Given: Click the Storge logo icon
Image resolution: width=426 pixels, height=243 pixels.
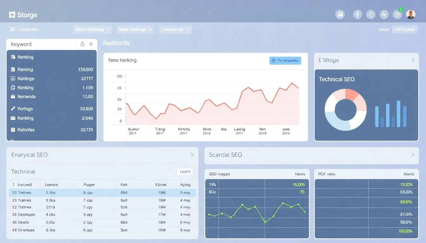Looking at the screenshot, I should (12, 15).
